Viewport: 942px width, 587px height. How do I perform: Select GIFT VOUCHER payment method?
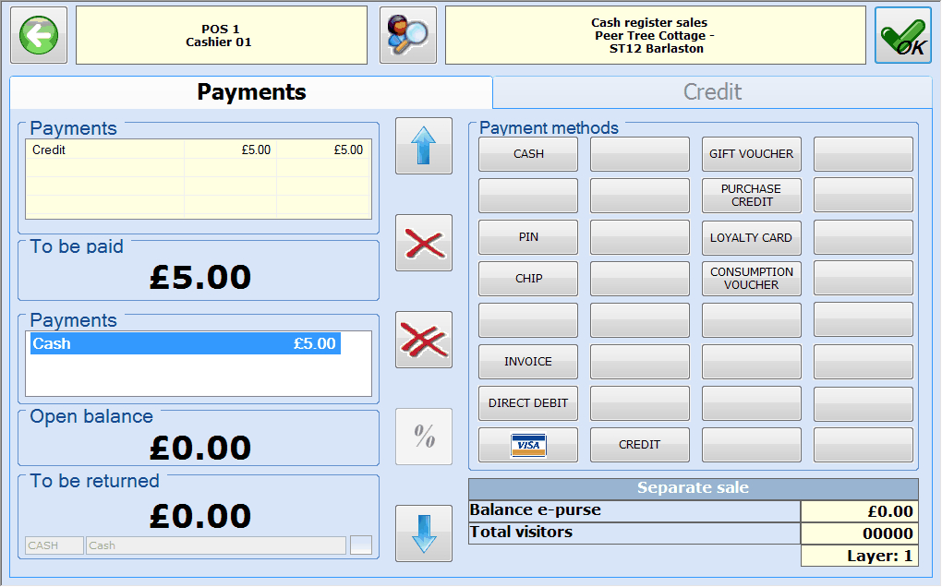(x=751, y=154)
